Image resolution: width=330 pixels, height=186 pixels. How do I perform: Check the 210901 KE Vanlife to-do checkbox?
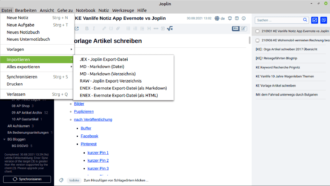[257, 31]
